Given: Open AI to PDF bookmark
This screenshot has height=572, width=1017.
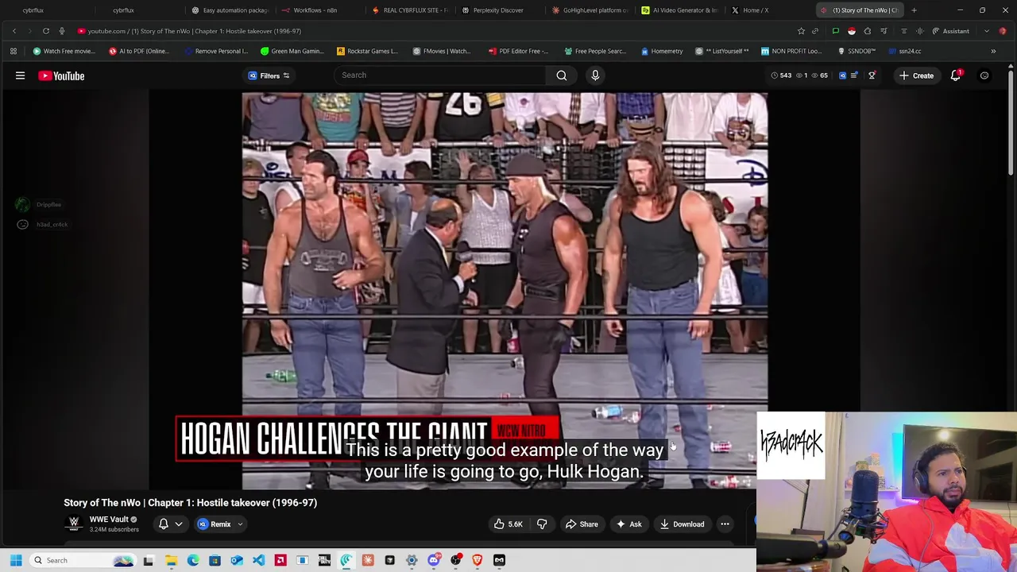Looking at the screenshot, I should click(x=139, y=51).
